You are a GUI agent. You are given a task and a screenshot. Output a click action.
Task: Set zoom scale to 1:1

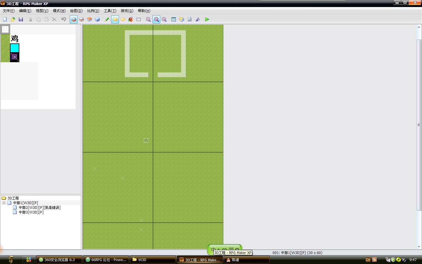click(148, 19)
